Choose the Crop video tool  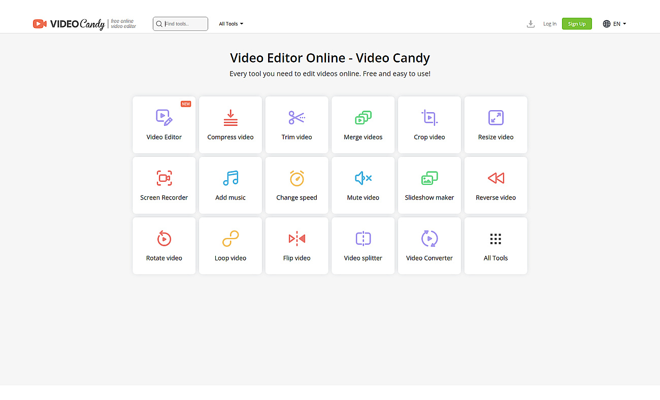point(430,125)
